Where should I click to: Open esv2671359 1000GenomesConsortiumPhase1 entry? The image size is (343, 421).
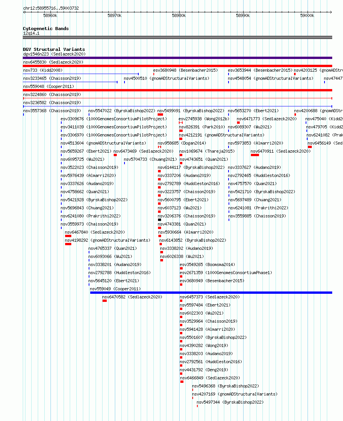226,273
